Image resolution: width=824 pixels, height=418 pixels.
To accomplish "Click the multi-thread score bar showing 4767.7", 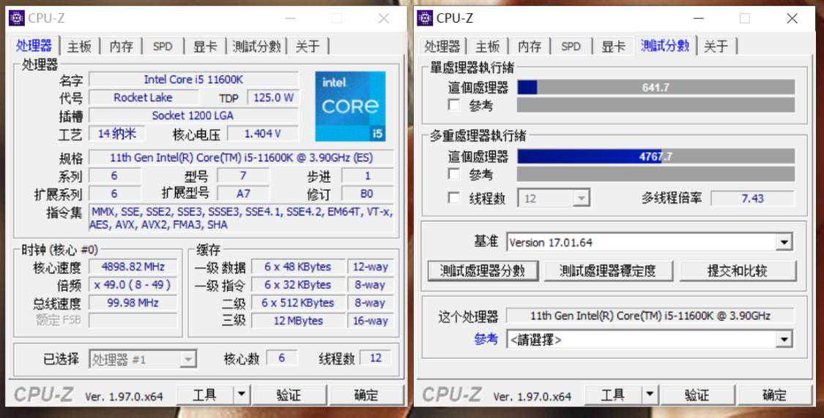I will coord(656,156).
